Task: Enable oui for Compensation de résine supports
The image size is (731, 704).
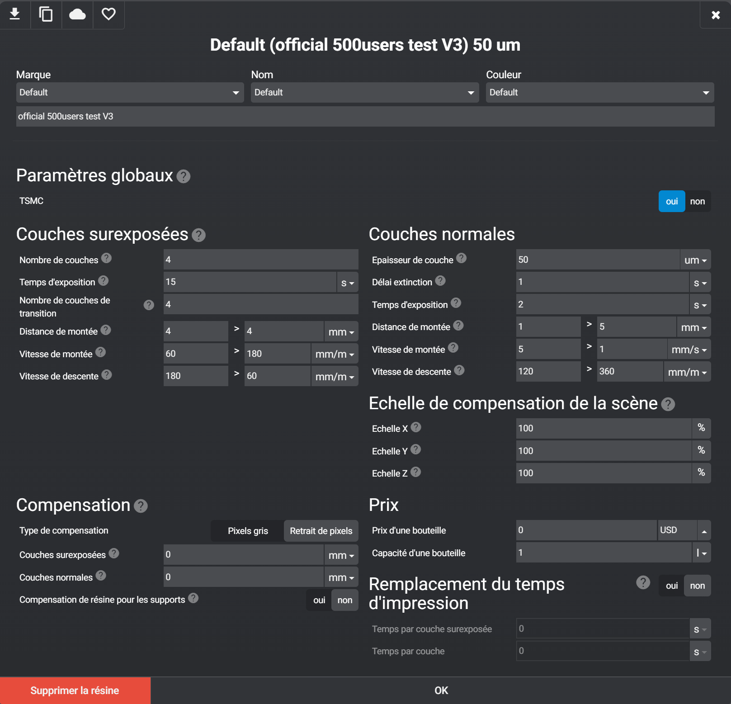Action: click(x=319, y=600)
